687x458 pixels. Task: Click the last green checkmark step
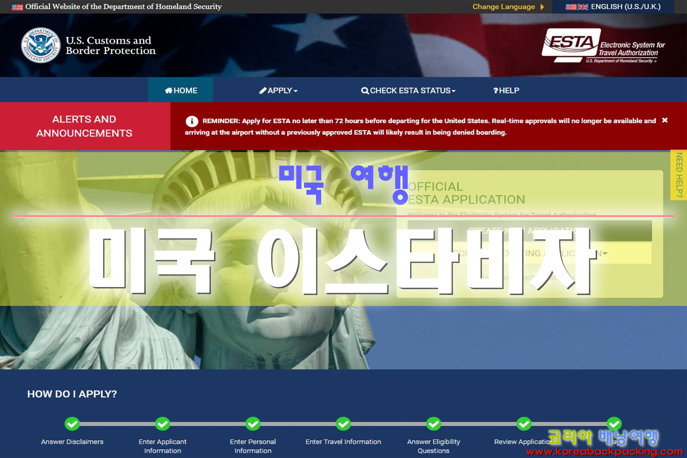pyautogui.click(x=614, y=424)
